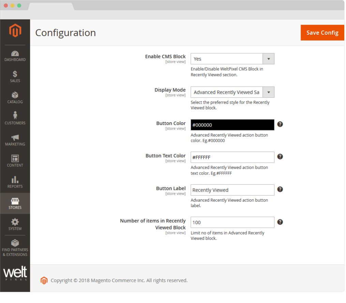Click the Button Text Color input field
346x303 pixels.
(232, 157)
